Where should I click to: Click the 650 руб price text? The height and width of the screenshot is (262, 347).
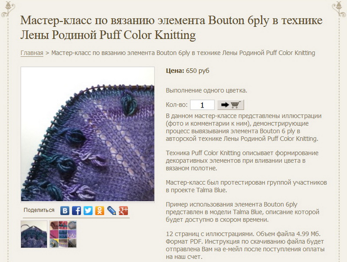pos(197,71)
